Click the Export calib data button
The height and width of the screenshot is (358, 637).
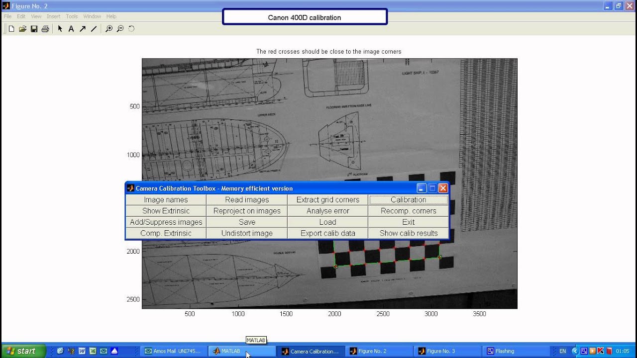pos(328,233)
